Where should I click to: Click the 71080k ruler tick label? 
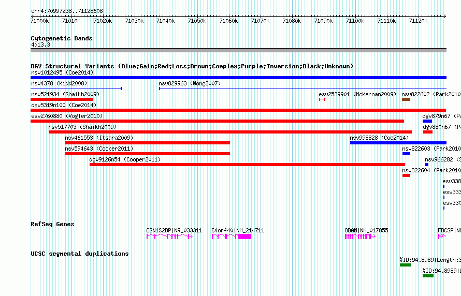pos(292,21)
